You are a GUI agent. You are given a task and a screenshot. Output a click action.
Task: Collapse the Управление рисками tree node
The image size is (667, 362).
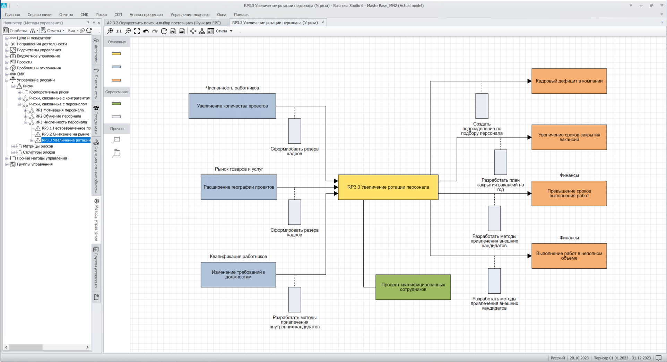7,80
